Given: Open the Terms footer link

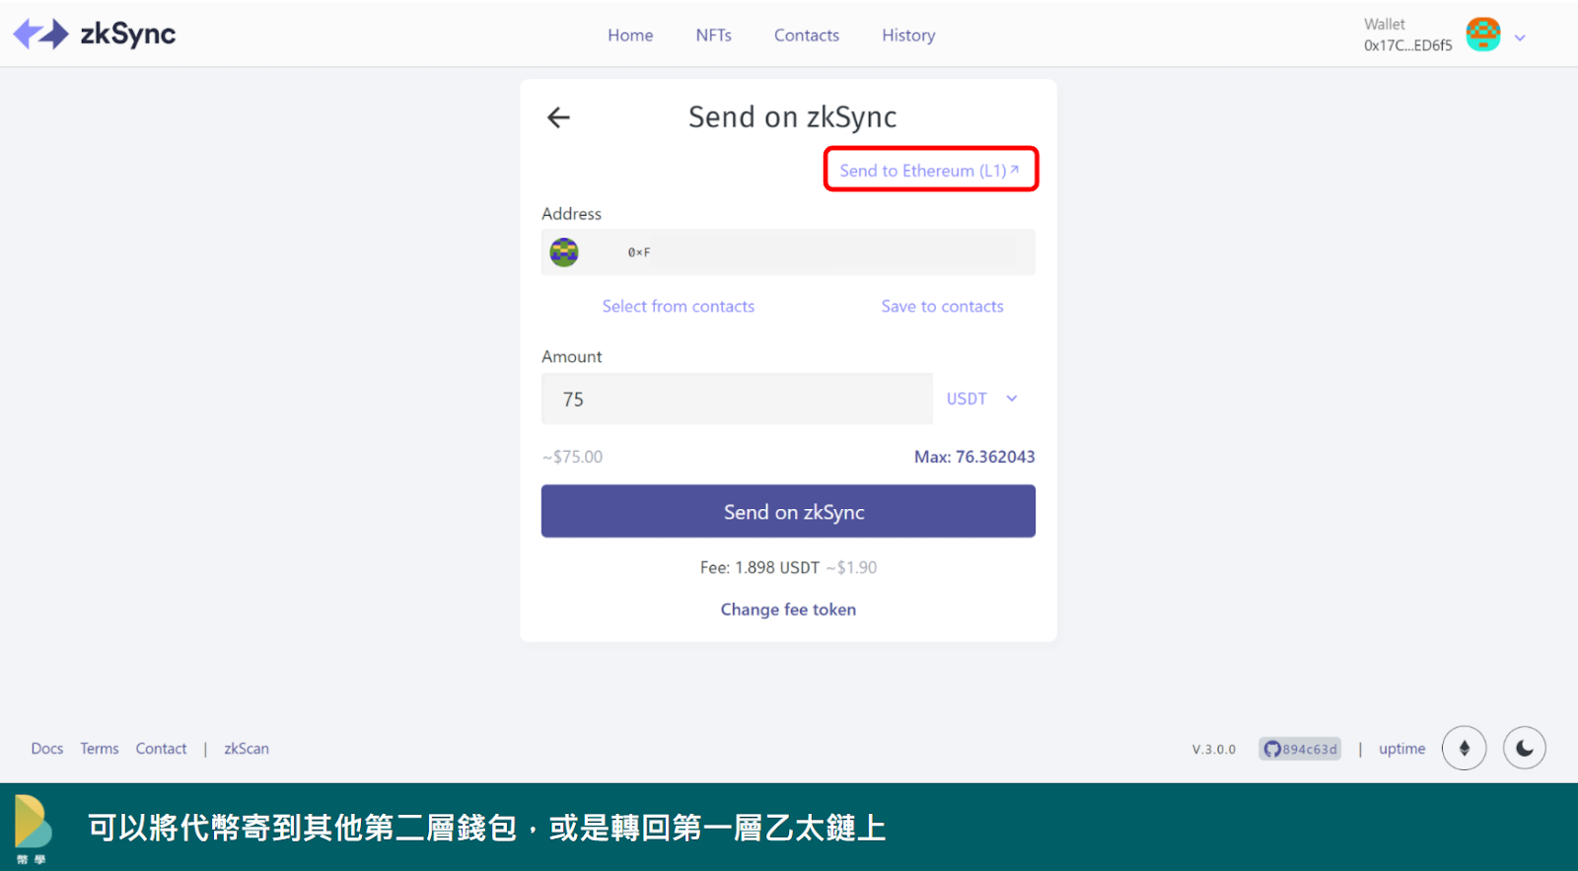Looking at the screenshot, I should click(100, 749).
